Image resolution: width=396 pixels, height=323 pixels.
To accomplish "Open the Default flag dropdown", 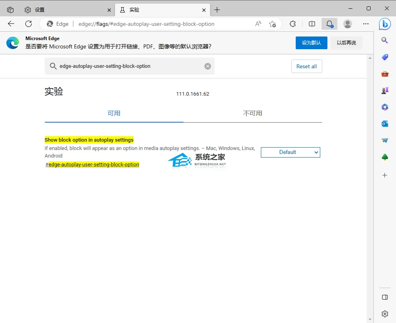I will tap(291, 152).
